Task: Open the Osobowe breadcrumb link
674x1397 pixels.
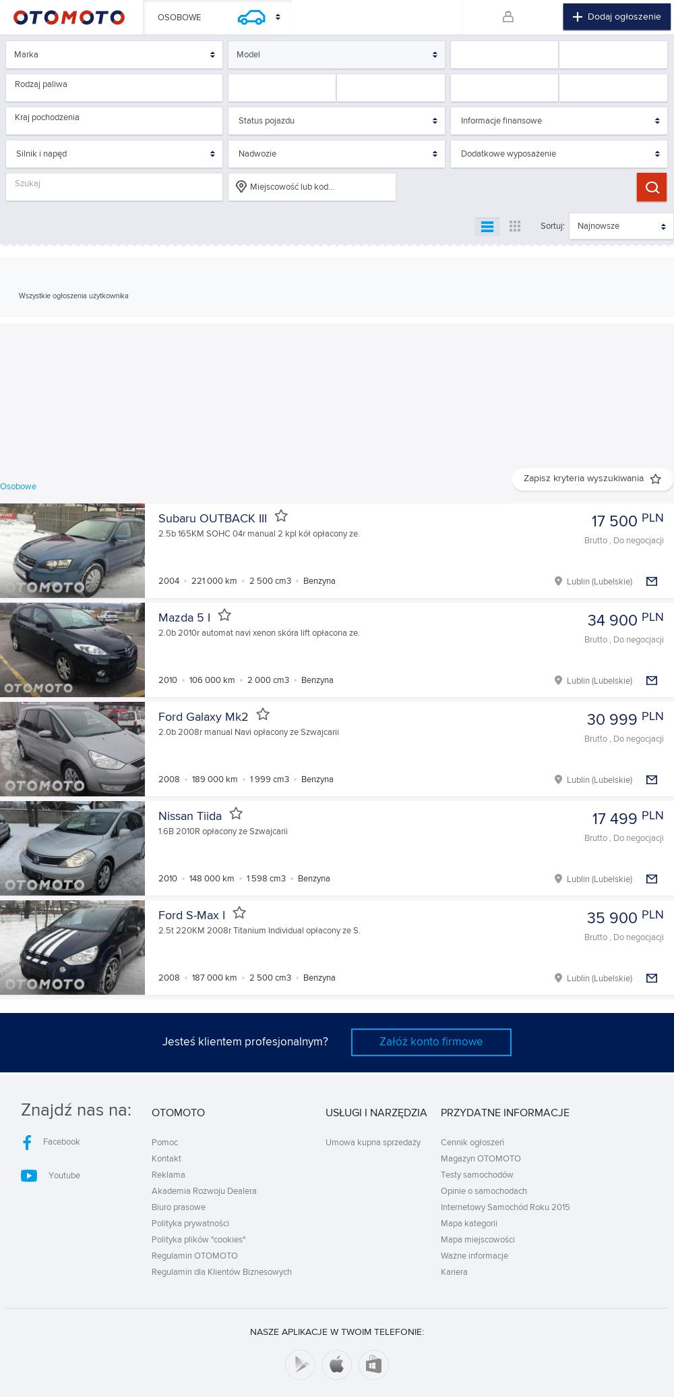Action: coord(18,487)
